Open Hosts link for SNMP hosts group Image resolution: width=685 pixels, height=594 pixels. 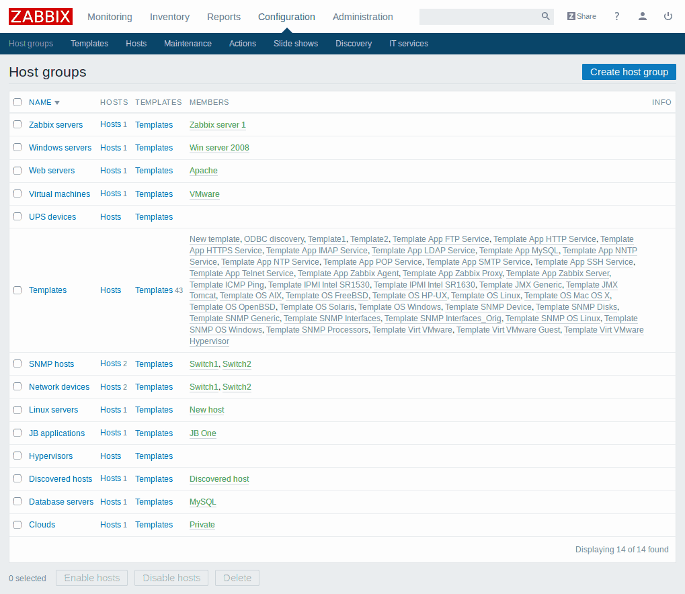click(110, 364)
